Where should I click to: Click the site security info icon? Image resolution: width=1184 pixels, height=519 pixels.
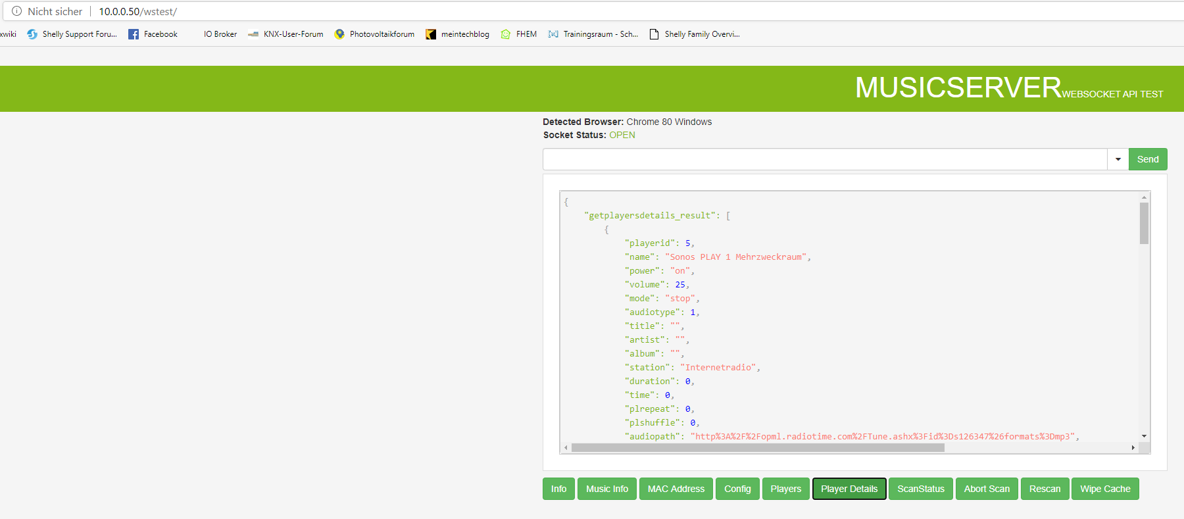[x=16, y=11]
